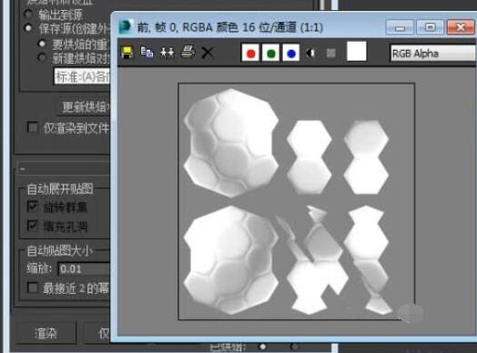The width and height of the screenshot is (477, 353).
Task: Toggle the green channel display
Action: coord(270,53)
